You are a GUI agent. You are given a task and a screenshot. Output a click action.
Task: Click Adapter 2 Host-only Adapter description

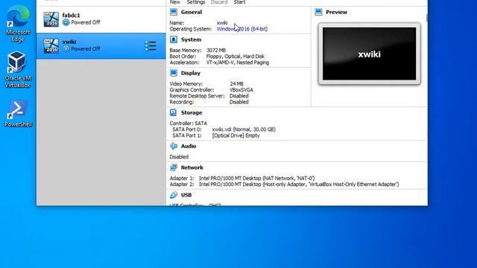click(x=299, y=184)
